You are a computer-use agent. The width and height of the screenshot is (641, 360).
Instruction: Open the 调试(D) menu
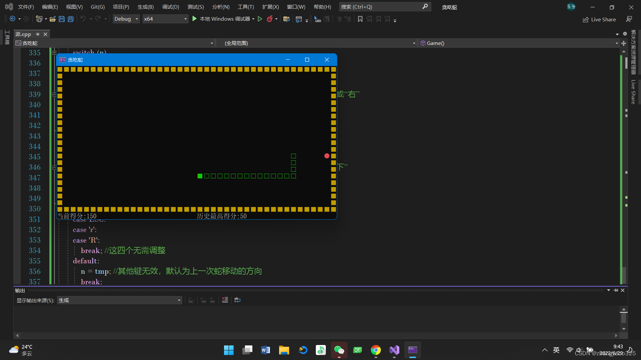171,7
